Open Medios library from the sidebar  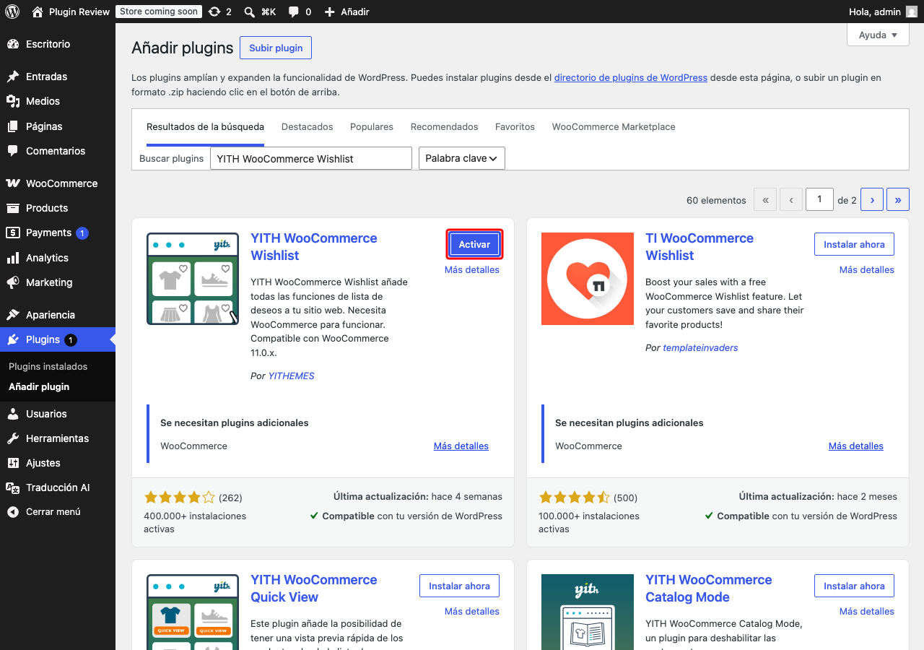click(x=58, y=101)
